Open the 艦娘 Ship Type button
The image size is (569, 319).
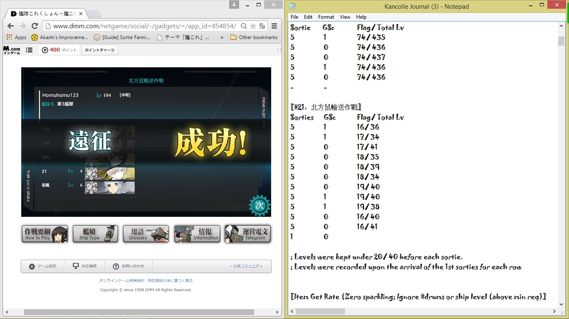tap(95, 234)
